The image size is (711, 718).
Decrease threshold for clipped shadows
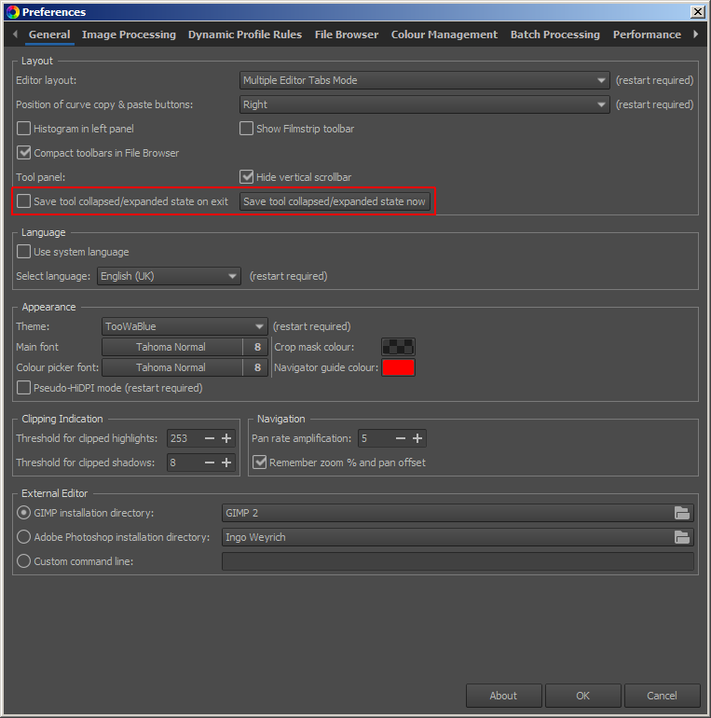(209, 463)
